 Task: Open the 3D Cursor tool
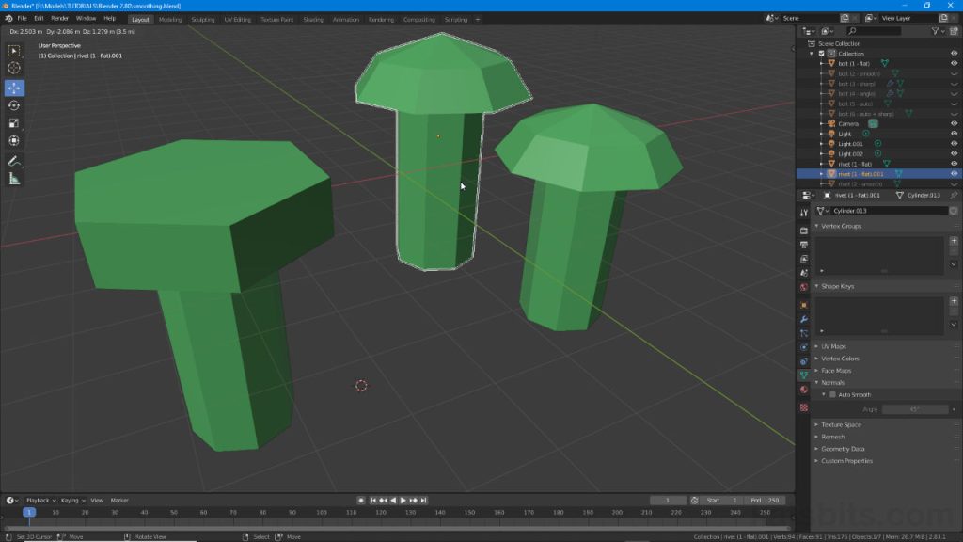click(x=13, y=67)
